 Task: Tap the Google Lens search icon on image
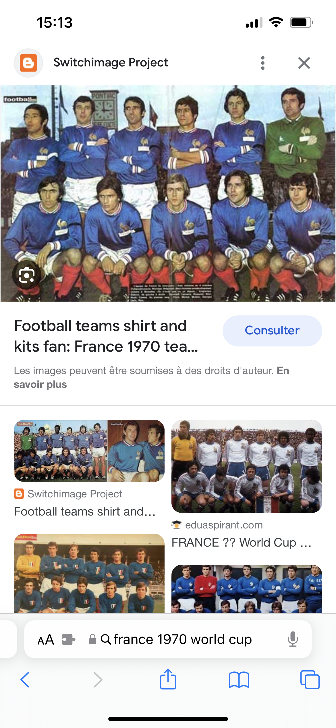pyautogui.click(x=27, y=275)
